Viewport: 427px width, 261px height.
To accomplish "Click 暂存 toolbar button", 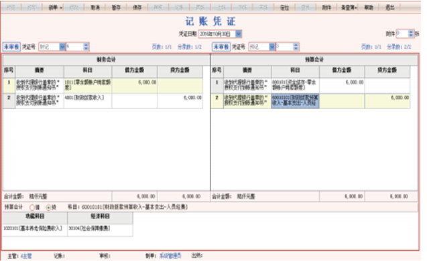I will 116,7.
